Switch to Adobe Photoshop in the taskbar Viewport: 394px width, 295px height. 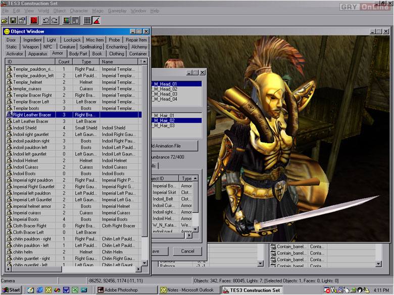click(127, 290)
